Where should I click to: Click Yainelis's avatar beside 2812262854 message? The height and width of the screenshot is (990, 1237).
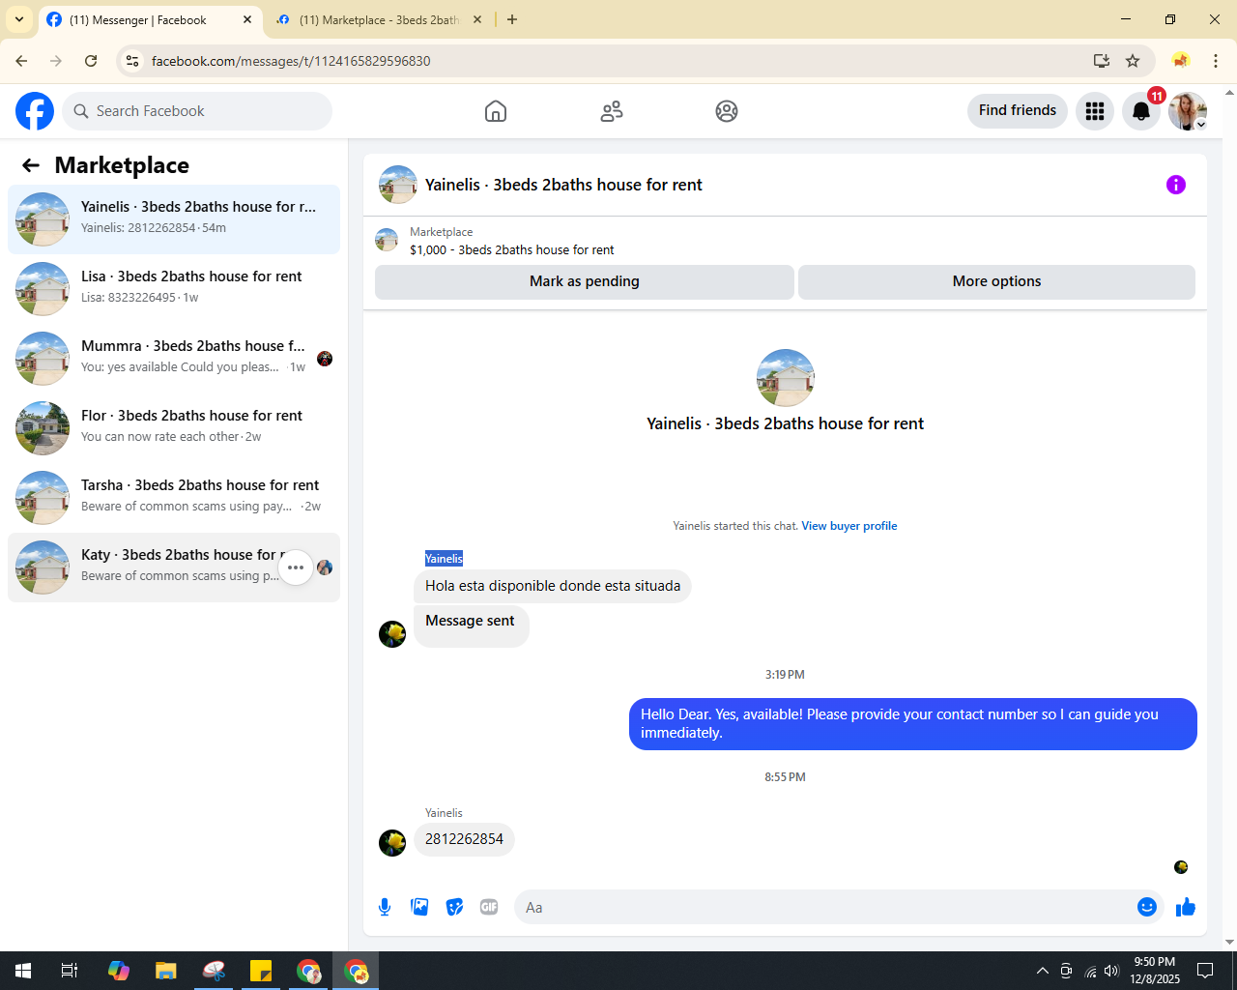(392, 843)
